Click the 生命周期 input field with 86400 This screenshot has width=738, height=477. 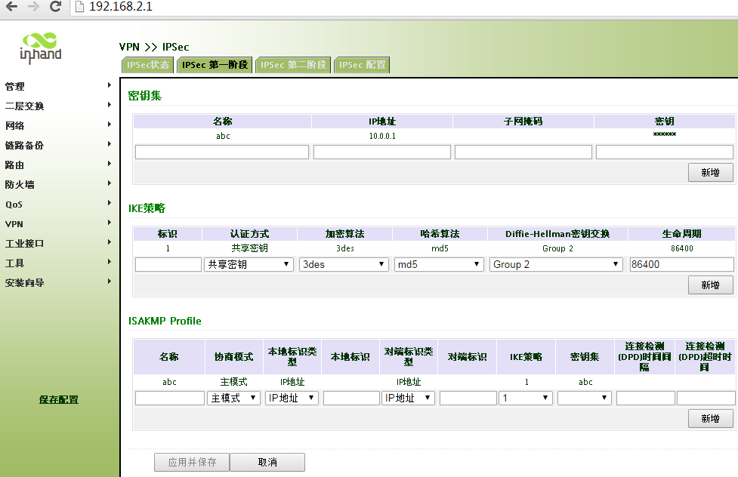pos(681,265)
